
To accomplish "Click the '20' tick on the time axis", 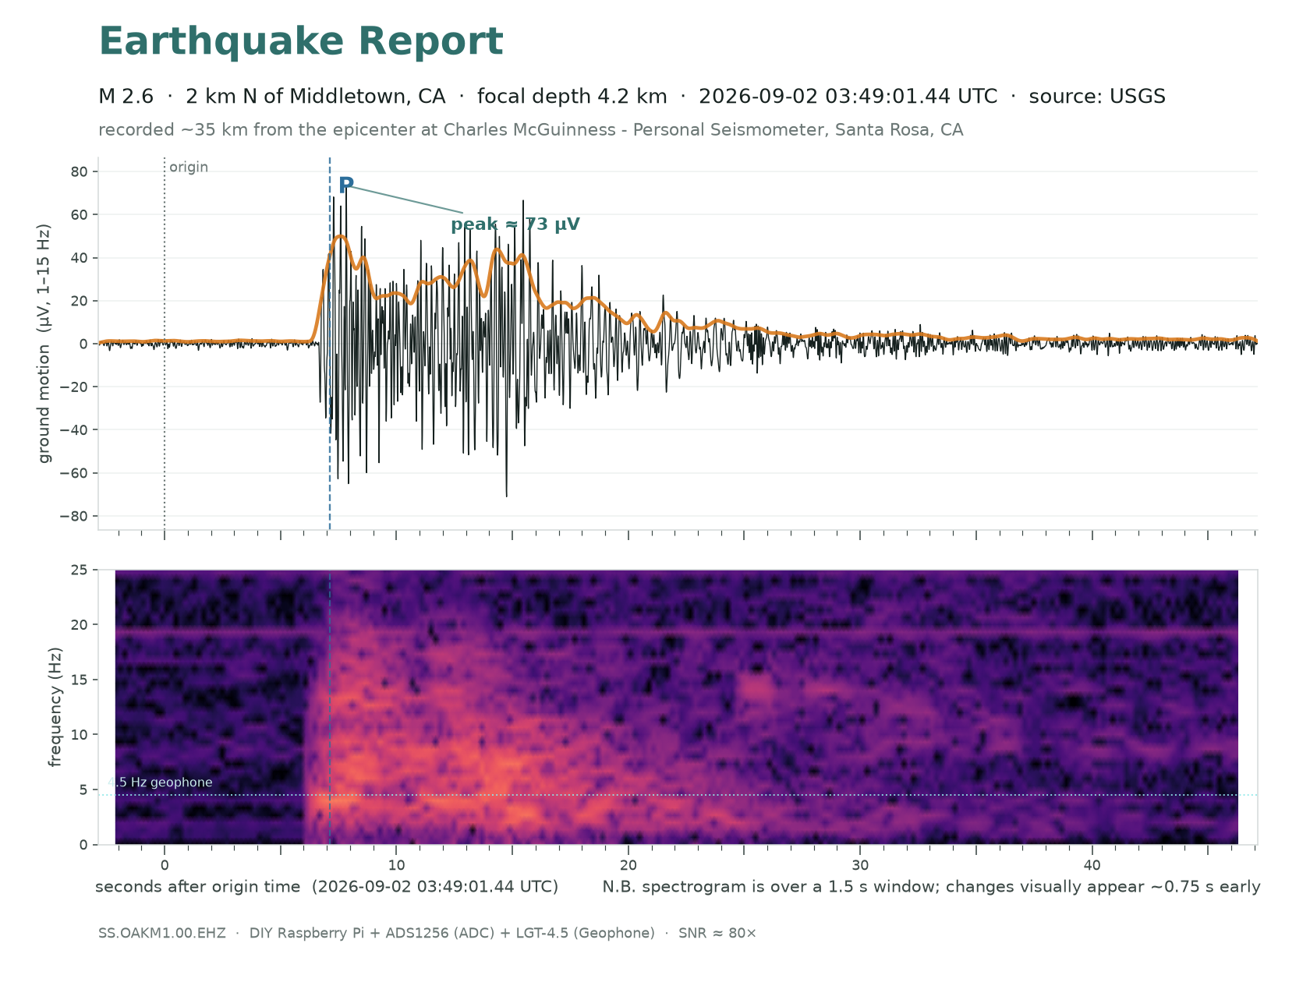I will pyautogui.click(x=628, y=865).
